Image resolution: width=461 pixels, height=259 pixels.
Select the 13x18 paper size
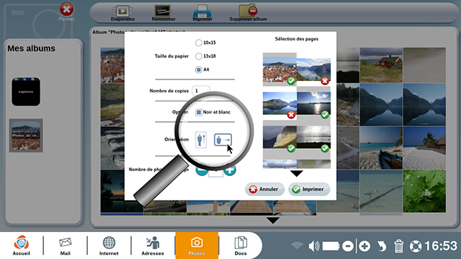(x=199, y=56)
